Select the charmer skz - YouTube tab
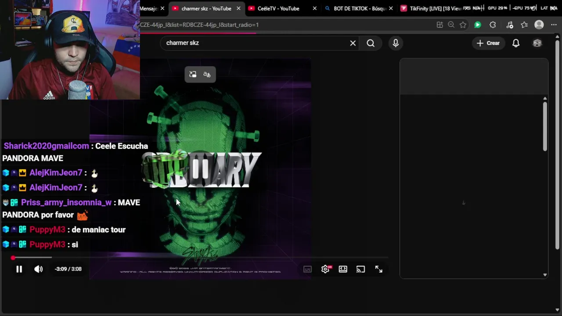 [206, 8]
